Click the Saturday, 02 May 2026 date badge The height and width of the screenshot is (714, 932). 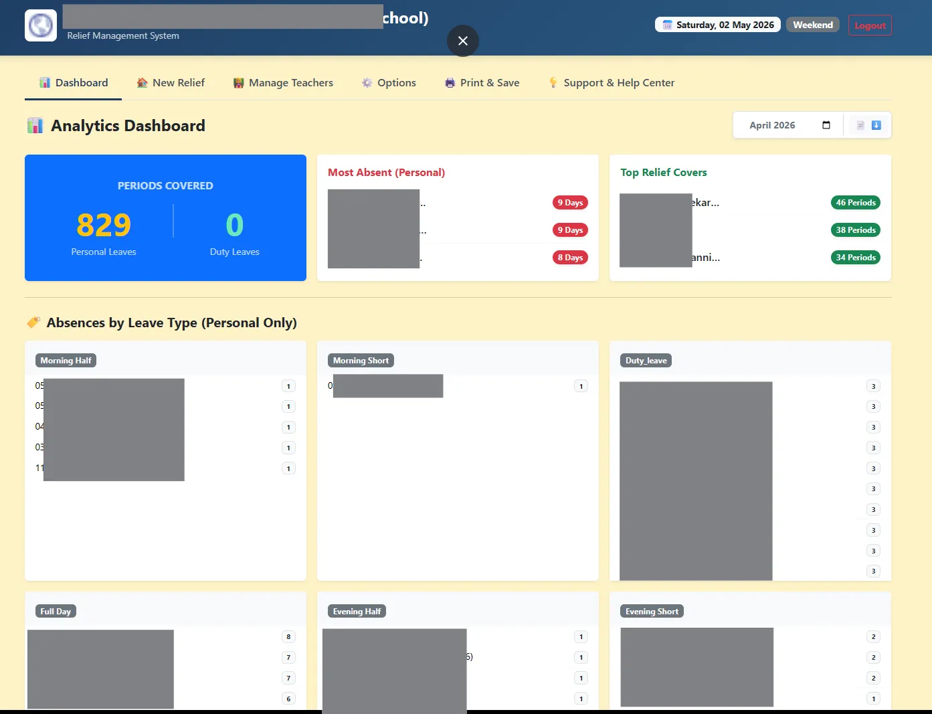718,25
